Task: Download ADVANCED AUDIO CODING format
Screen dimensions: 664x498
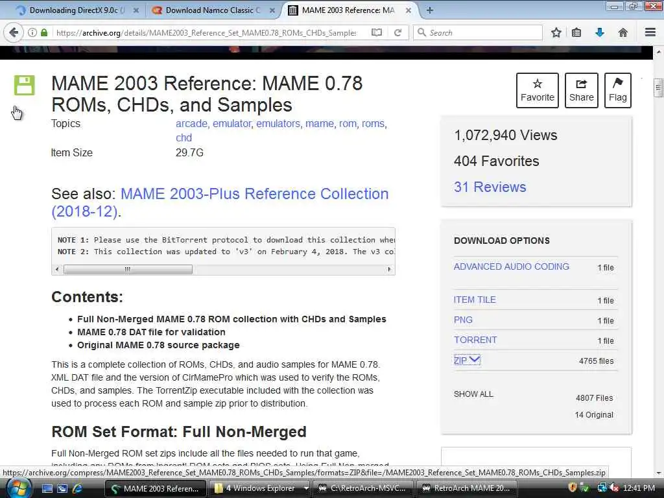Action: click(x=512, y=267)
